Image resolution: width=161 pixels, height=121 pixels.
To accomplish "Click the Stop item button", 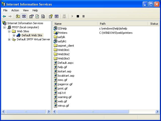I will click(78, 16).
